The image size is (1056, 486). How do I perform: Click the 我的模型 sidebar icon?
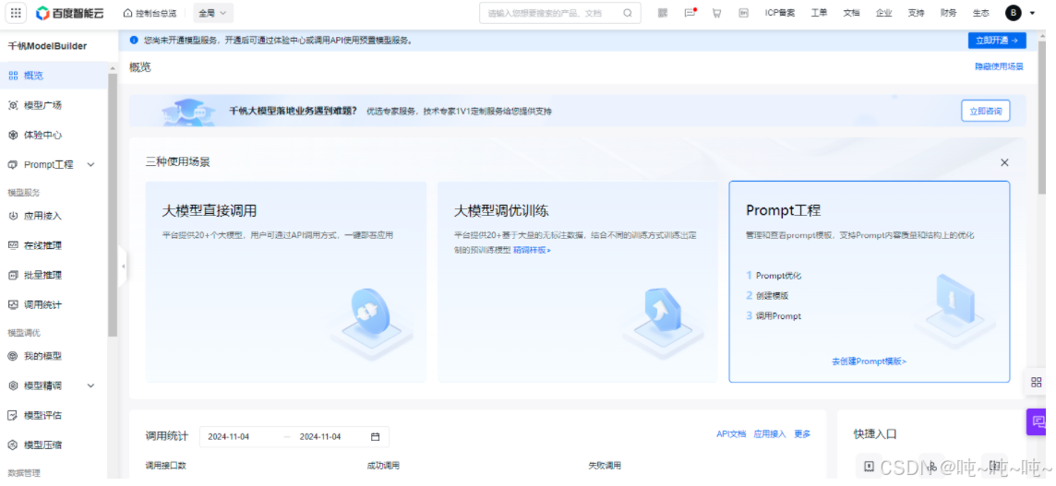(13, 356)
